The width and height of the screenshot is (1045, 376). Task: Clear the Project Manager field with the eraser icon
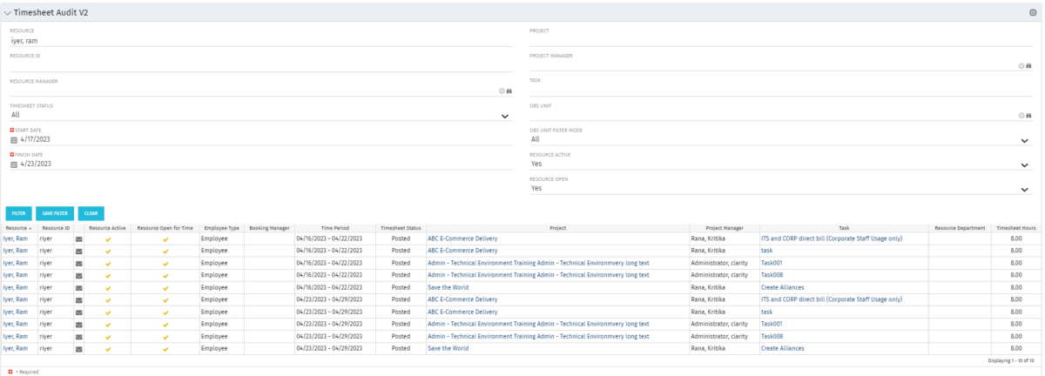point(1021,65)
